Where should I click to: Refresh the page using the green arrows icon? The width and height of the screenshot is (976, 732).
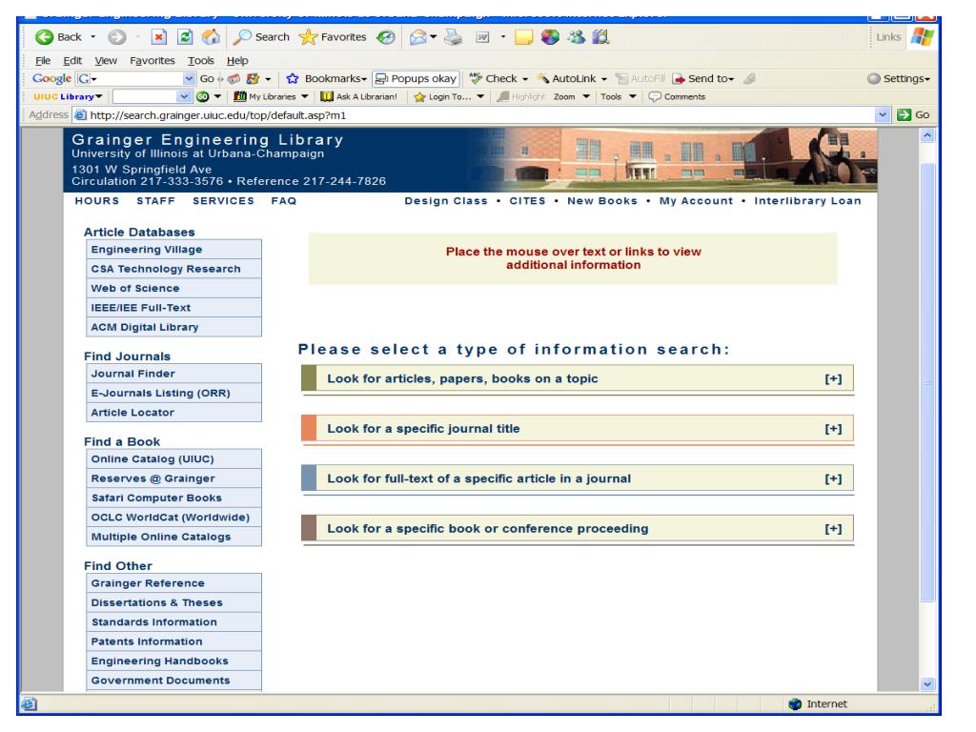click(x=185, y=37)
